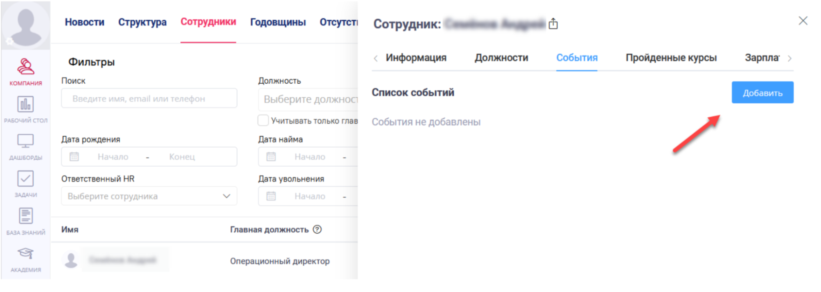Switch to Структура tab

pyautogui.click(x=143, y=22)
